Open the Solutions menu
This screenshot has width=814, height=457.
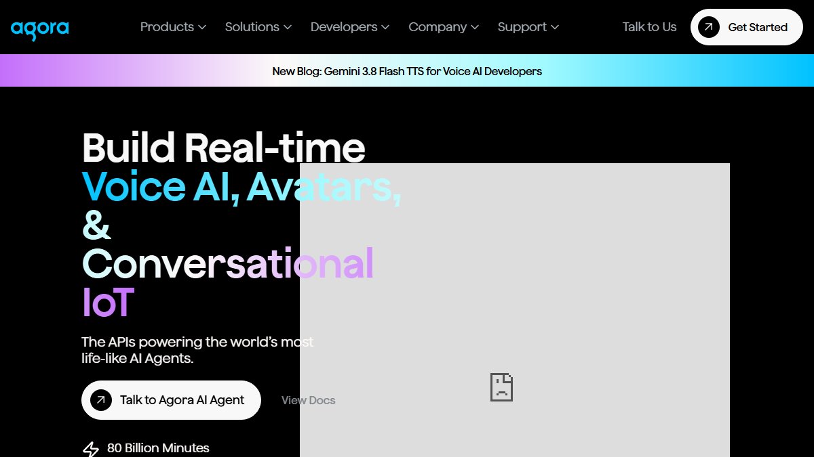(x=258, y=27)
